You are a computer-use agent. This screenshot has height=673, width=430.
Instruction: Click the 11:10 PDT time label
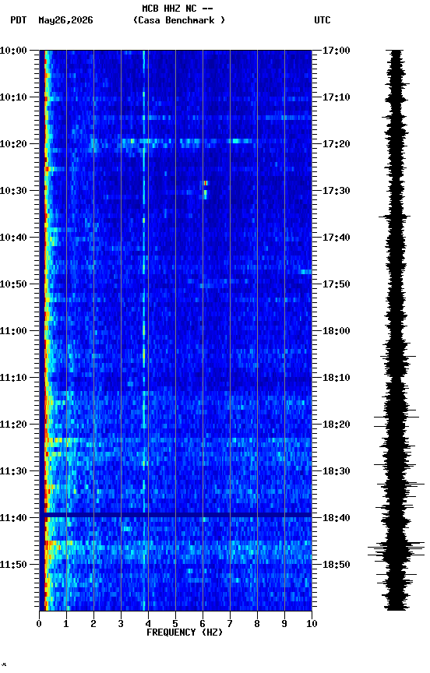[x=13, y=378]
